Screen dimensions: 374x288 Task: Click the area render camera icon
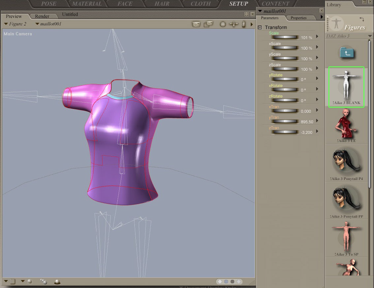click(208, 24)
